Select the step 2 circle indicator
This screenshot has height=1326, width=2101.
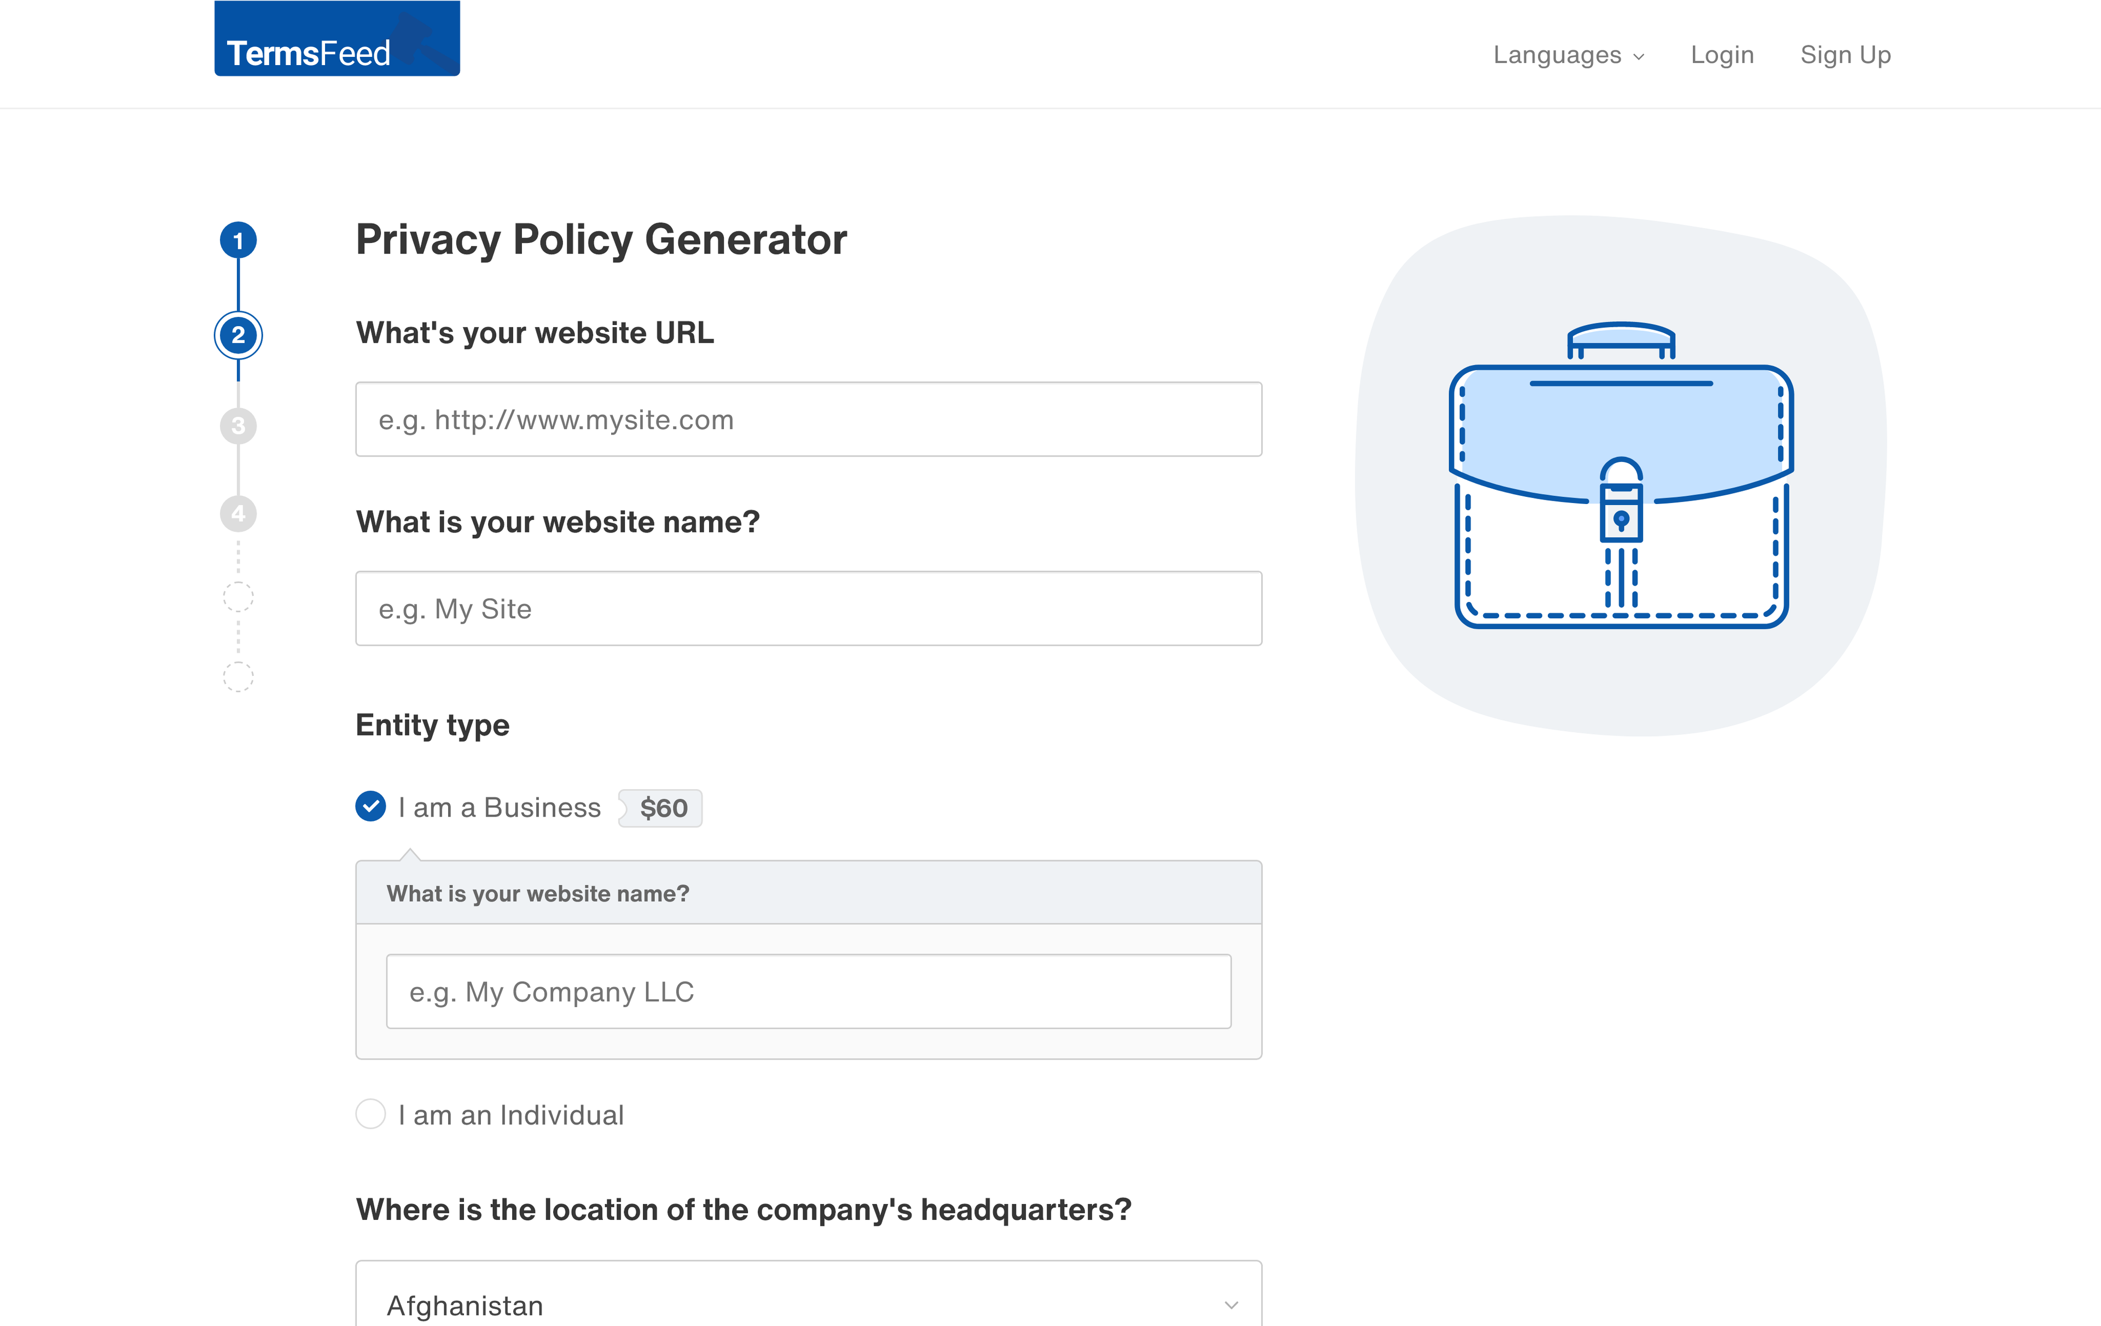pos(238,335)
